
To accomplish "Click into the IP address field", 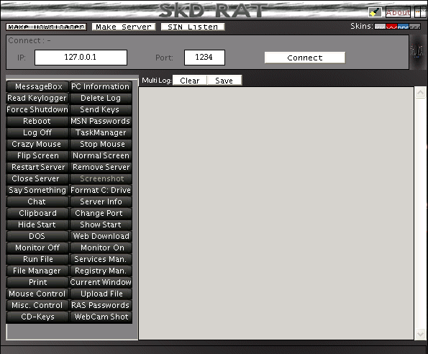I will click(81, 58).
